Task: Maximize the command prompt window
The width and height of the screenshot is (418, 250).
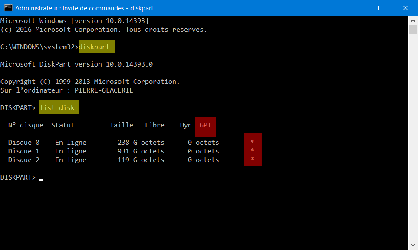Action: 380,8
